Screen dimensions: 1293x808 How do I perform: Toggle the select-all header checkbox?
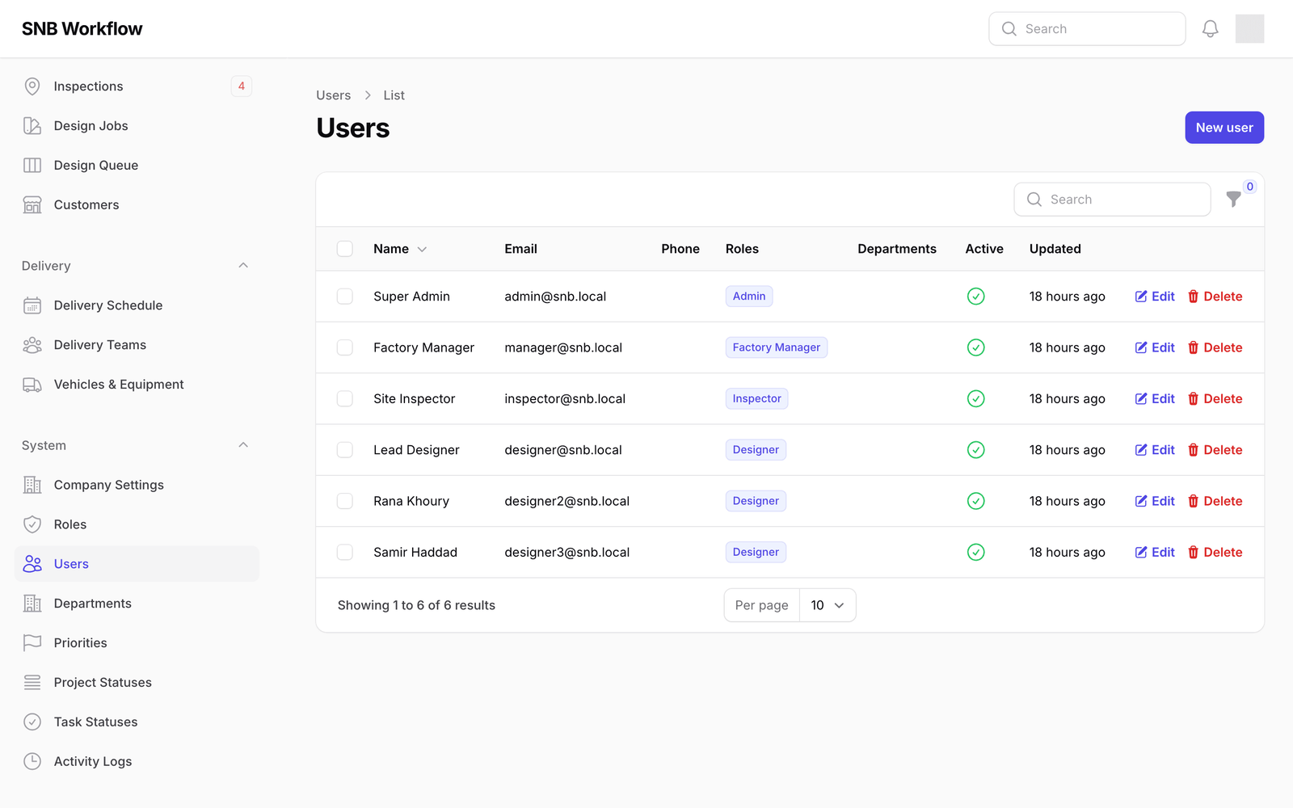pos(345,249)
